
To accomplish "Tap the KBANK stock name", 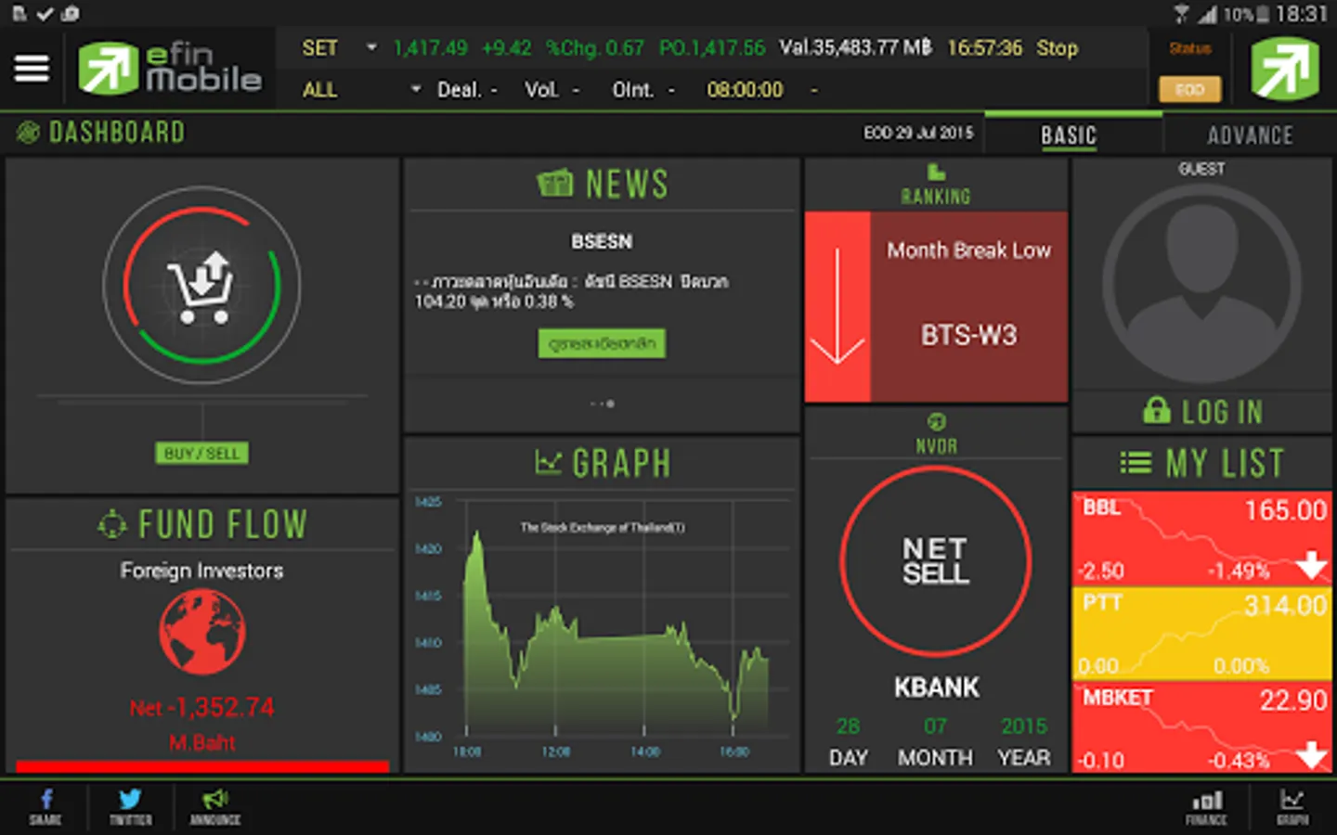I will click(936, 687).
